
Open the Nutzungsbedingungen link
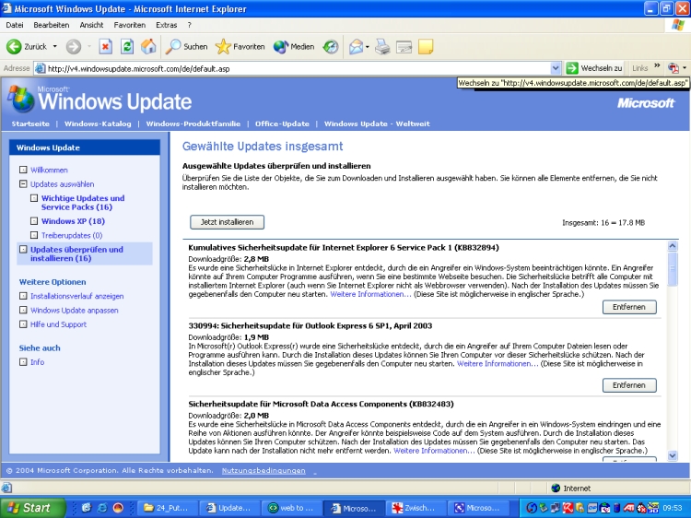[264, 470]
